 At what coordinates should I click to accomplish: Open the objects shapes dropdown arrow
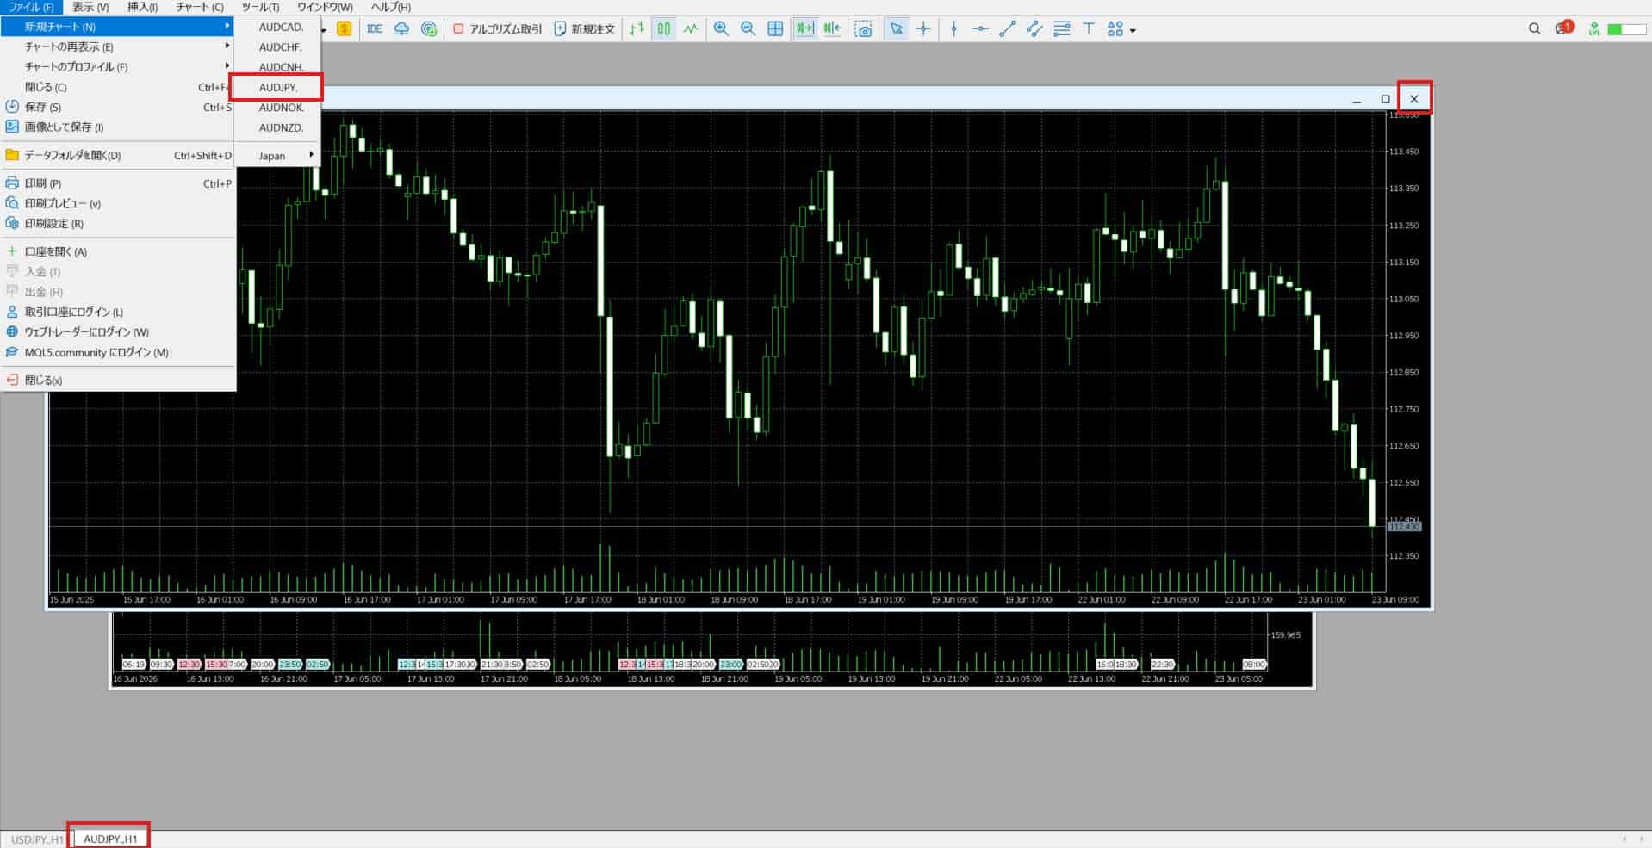tap(1133, 30)
